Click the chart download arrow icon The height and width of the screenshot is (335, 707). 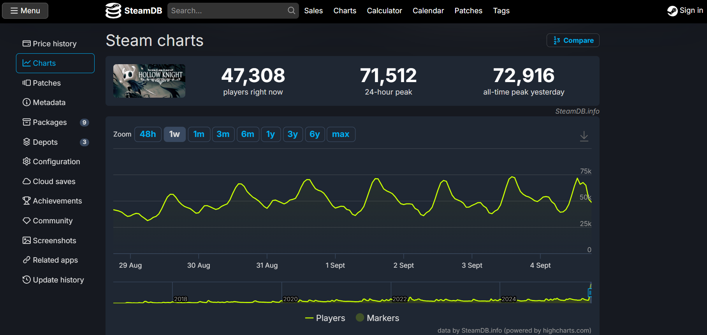584,136
